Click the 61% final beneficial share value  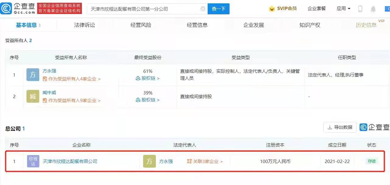(x=148, y=71)
